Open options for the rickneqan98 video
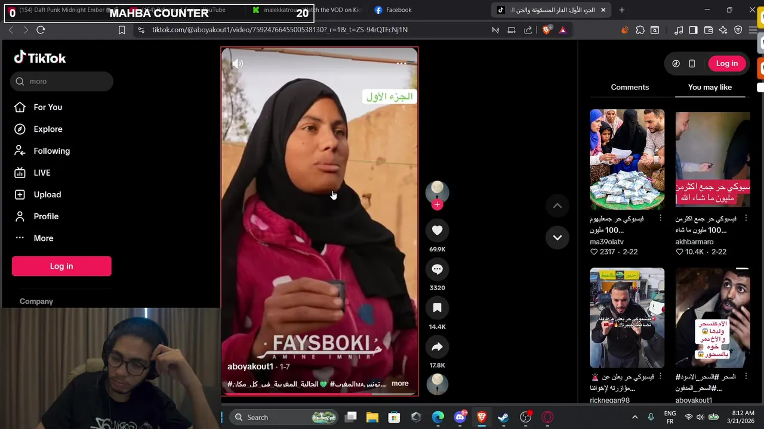The height and width of the screenshot is (429, 764). point(660,377)
